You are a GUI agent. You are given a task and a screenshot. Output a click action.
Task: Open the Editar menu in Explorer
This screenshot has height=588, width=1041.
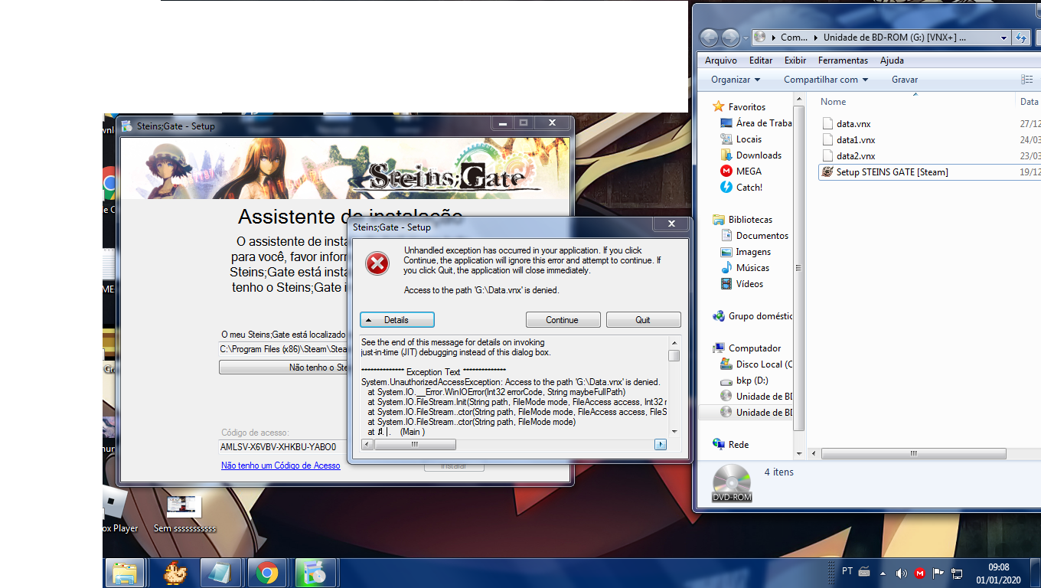tap(761, 60)
